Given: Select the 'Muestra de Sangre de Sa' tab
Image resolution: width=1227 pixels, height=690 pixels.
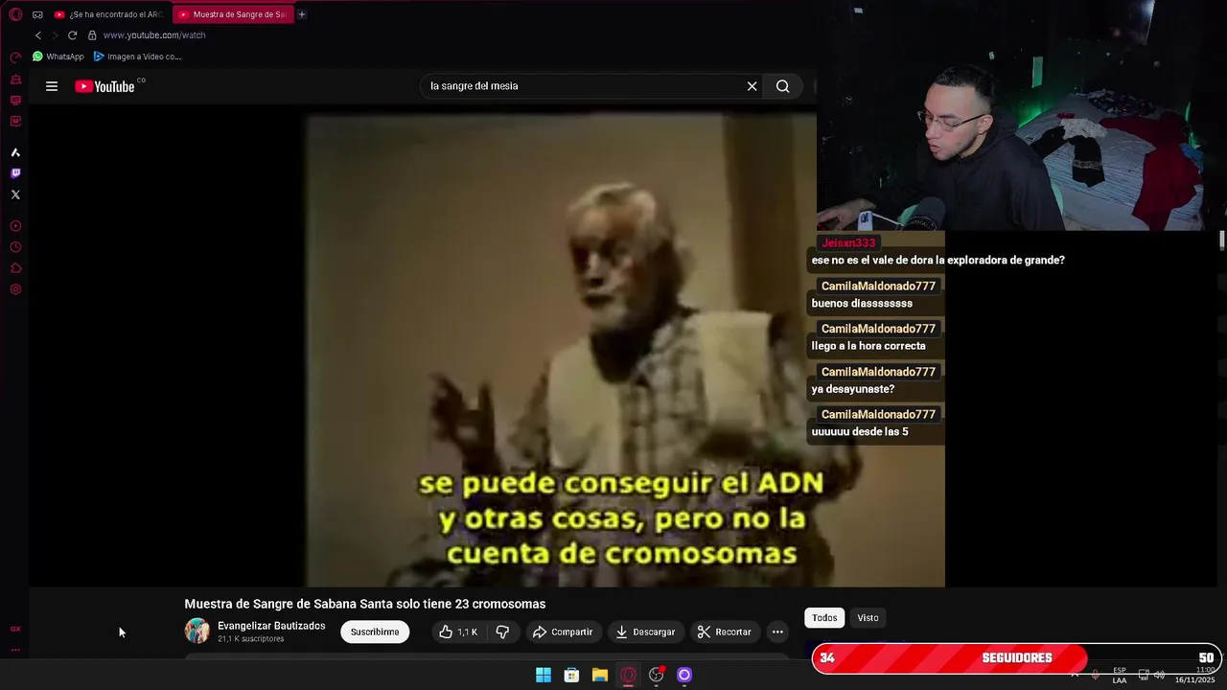Looking at the screenshot, I should [233, 14].
